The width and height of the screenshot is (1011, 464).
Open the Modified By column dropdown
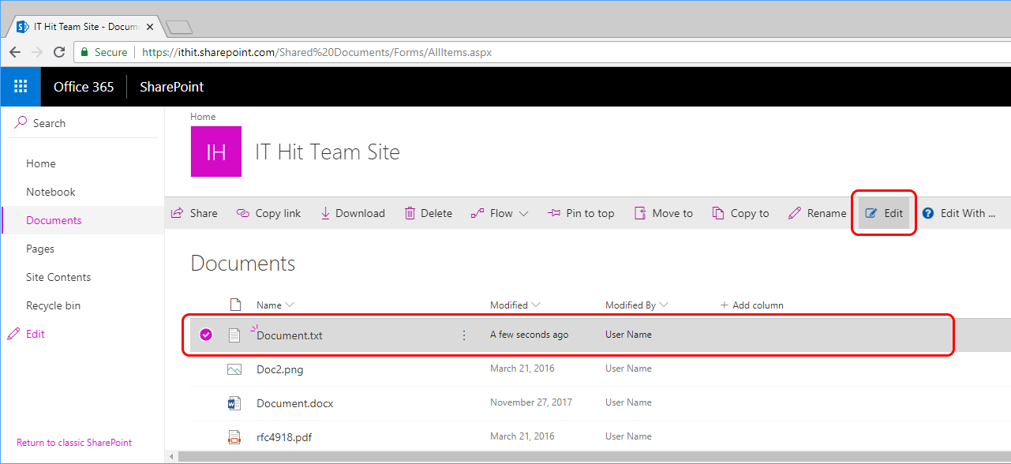tap(636, 305)
